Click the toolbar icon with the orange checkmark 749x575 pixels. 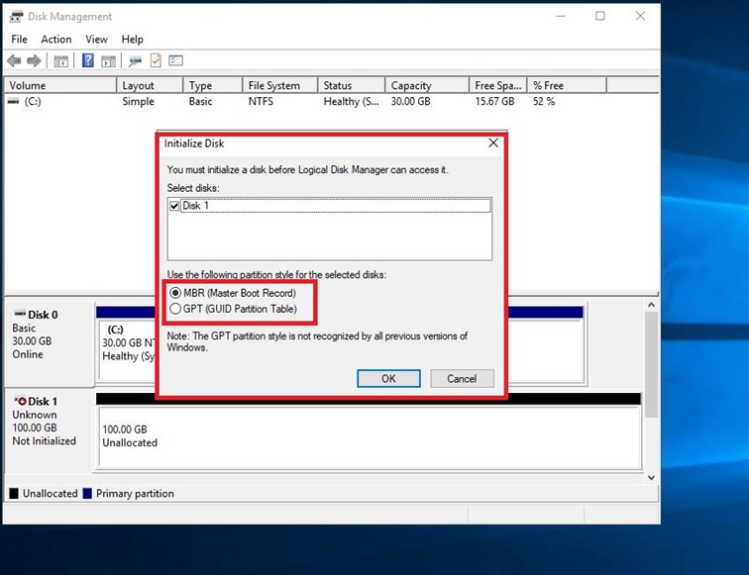coord(156,61)
